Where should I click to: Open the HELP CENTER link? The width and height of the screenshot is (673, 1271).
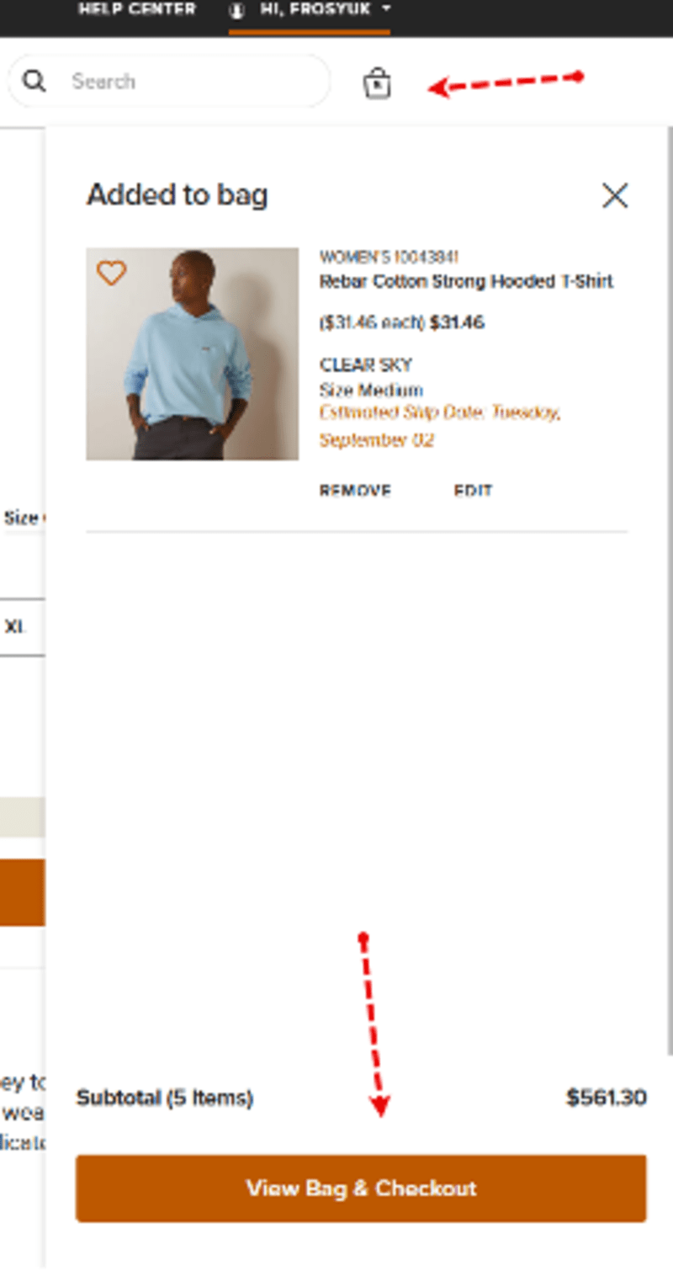[x=137, y=9]
